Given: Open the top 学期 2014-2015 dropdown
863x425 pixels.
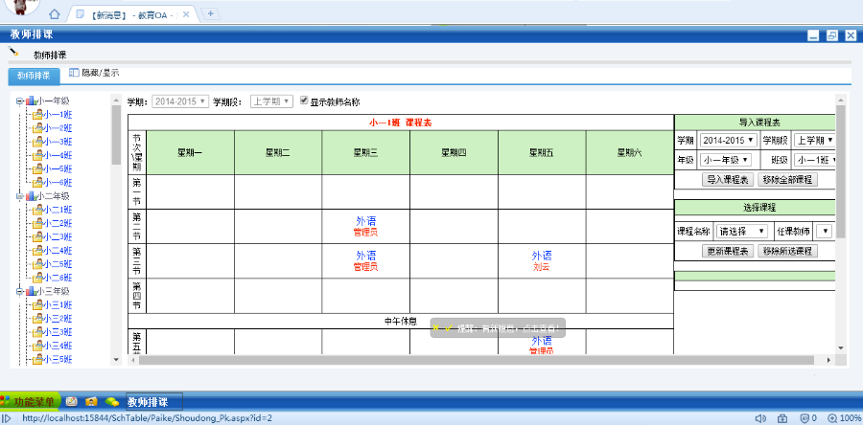Looking at the screenshot, I should click(x=180, y=101).
